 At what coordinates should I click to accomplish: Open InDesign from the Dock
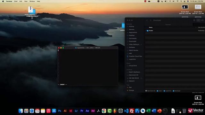(x=70, y=111)
